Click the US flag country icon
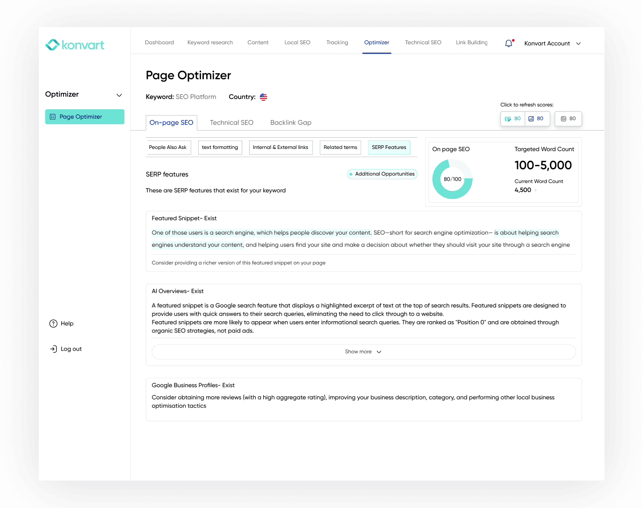642x508 pixels. tap(263, 97)
